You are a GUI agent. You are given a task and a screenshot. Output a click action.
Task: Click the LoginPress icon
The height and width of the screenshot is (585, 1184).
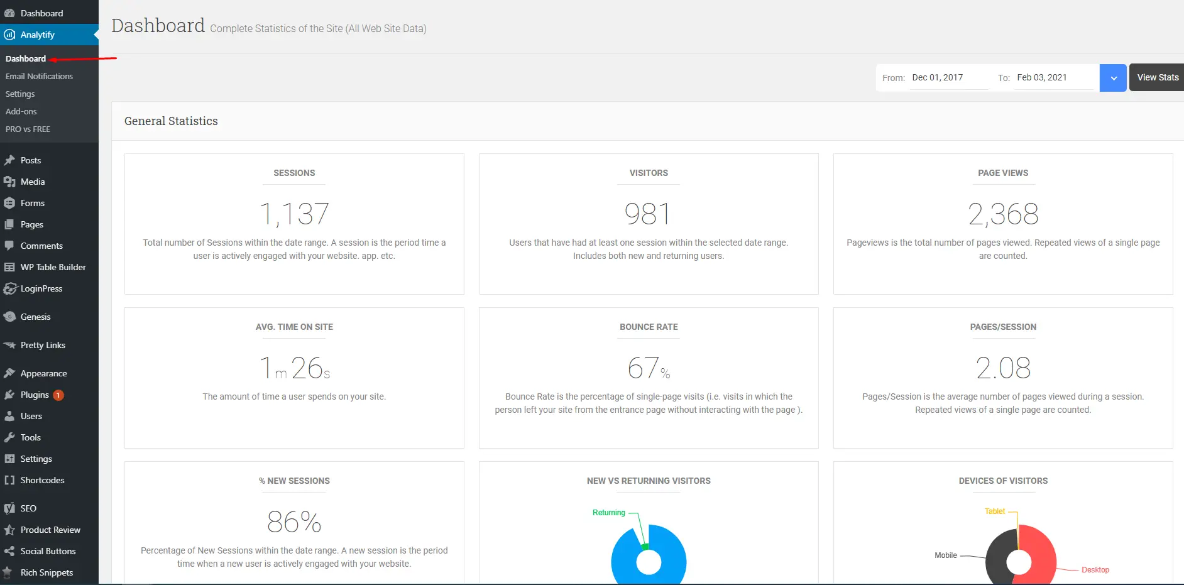point(9,288)
